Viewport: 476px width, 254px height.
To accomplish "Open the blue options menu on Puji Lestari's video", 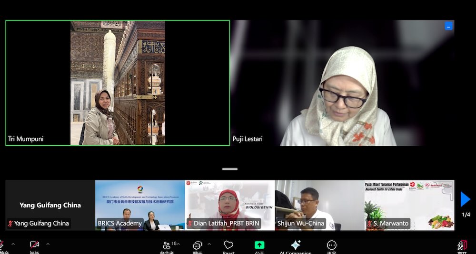I will (449, 26).
